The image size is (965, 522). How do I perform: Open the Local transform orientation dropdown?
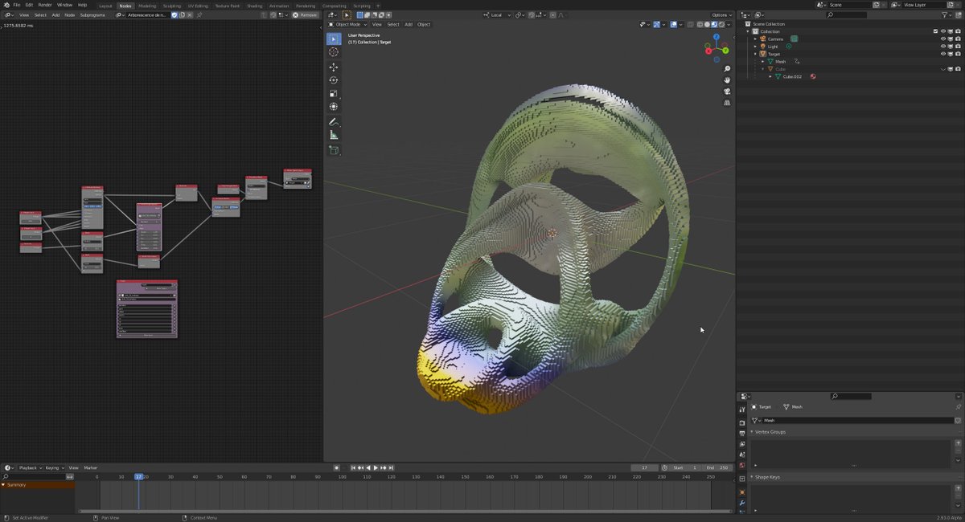coord(497,14)
